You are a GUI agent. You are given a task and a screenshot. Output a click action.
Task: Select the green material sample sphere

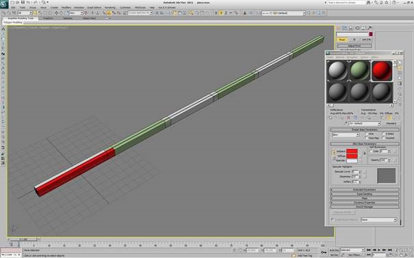point(360,71)
